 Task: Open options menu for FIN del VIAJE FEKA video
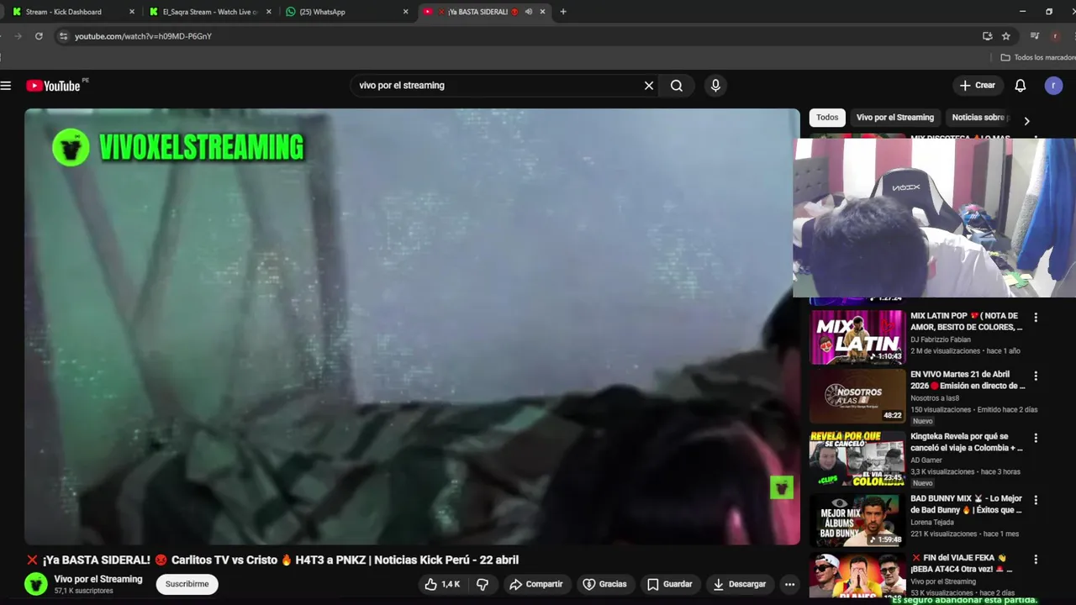click(x=1036, y=559)
